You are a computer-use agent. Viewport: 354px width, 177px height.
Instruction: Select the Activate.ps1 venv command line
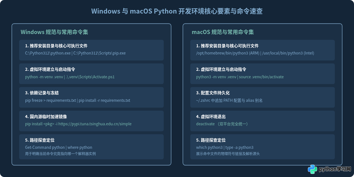pyautogui.click(x=70, y=77)
